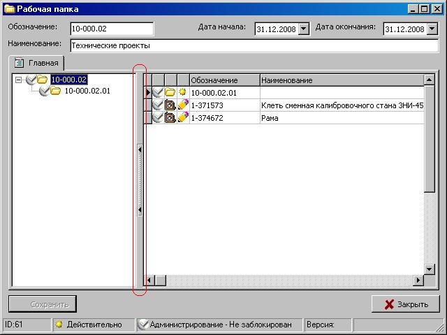Click title bar folder icon
447x335 pixels.
[x=9, y=9]
